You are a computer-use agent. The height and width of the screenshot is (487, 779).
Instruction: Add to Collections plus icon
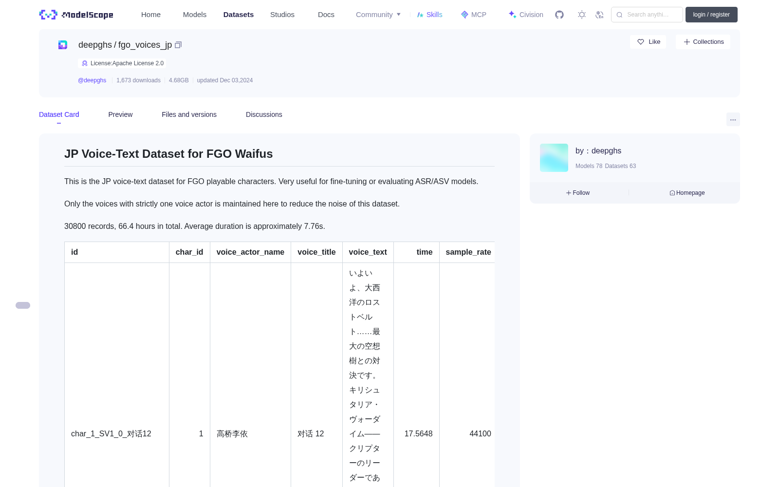[x=687, y=42]
